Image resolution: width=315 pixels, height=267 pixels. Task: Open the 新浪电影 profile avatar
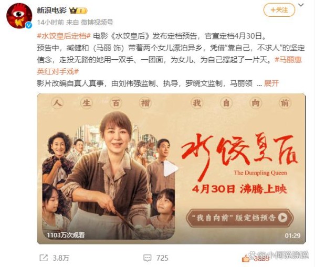19,16
